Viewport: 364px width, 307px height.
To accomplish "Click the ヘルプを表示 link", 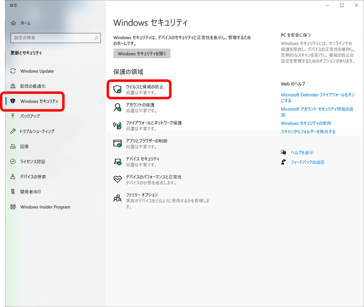I will point(302,153).
